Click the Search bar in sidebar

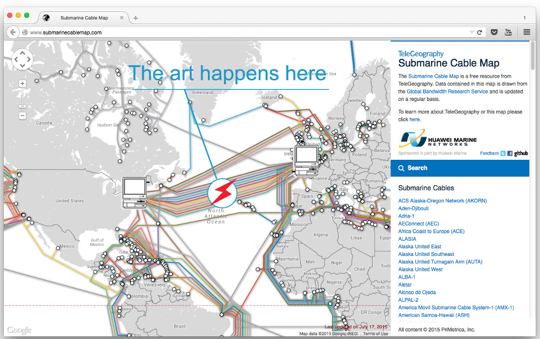tap(460, 168)
